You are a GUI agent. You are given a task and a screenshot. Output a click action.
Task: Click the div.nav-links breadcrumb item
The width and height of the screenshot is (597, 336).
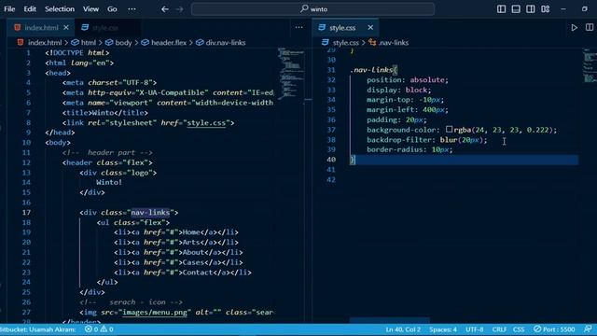click(x=226, y=43)
